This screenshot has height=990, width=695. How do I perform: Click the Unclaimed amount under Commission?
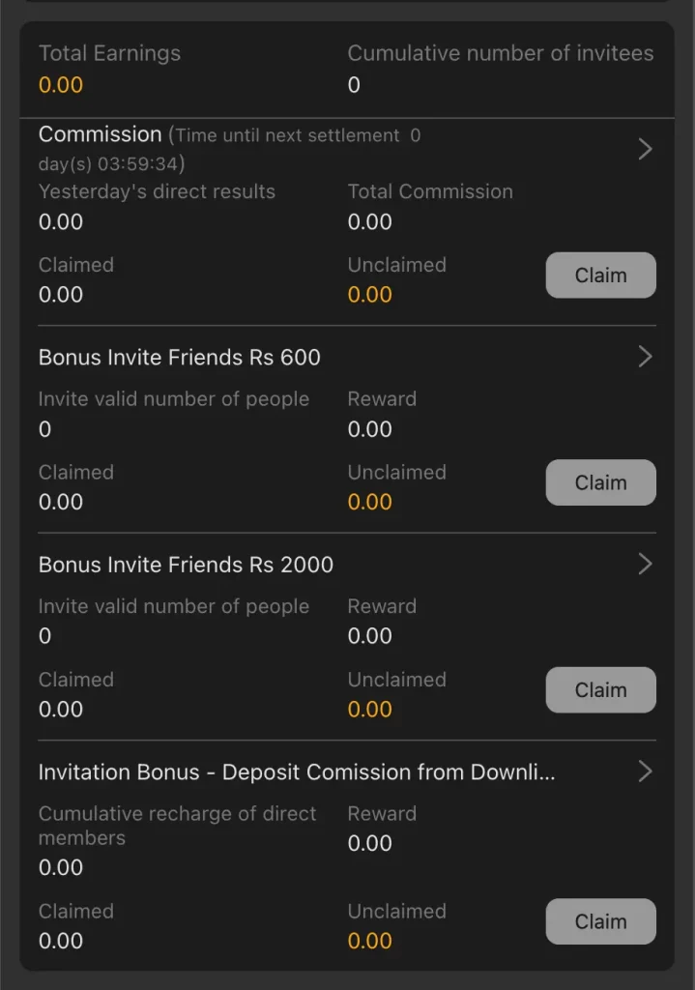click(369, 295)
